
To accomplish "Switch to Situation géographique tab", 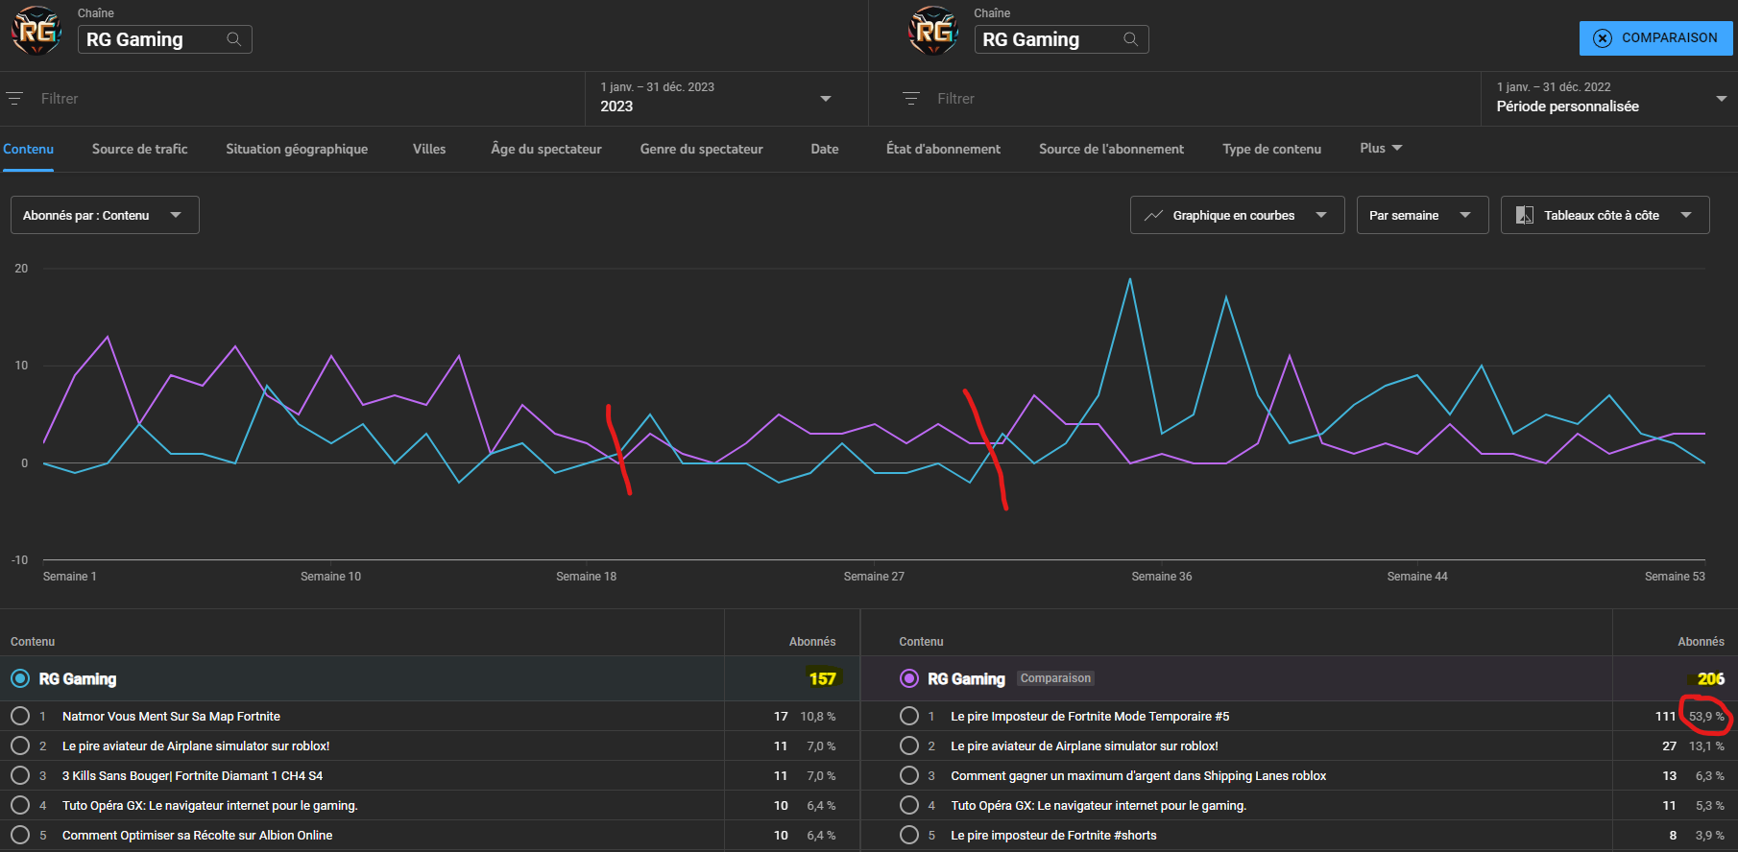I will [297, 149].
